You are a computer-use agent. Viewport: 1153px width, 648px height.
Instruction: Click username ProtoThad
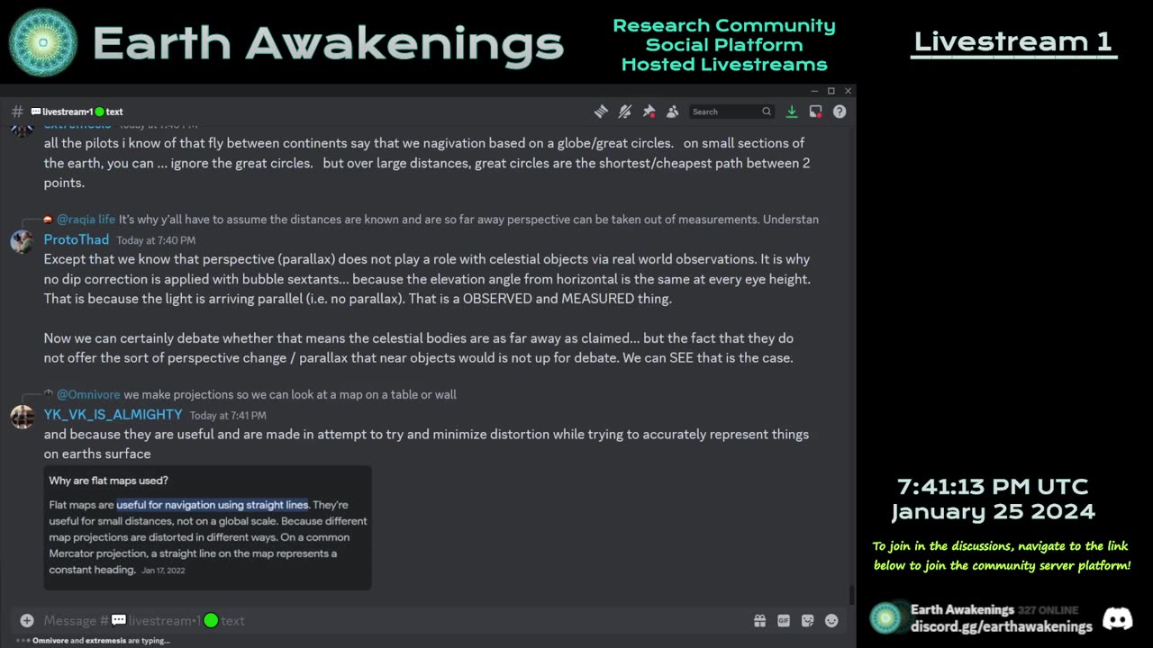(x=77, y=239)
